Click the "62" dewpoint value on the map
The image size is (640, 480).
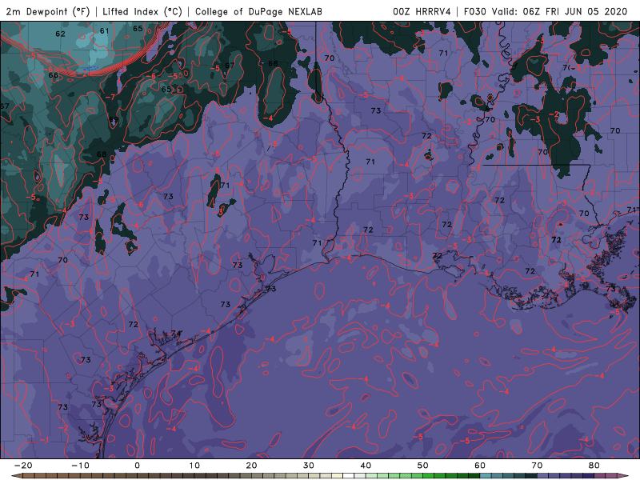point(61,34)
